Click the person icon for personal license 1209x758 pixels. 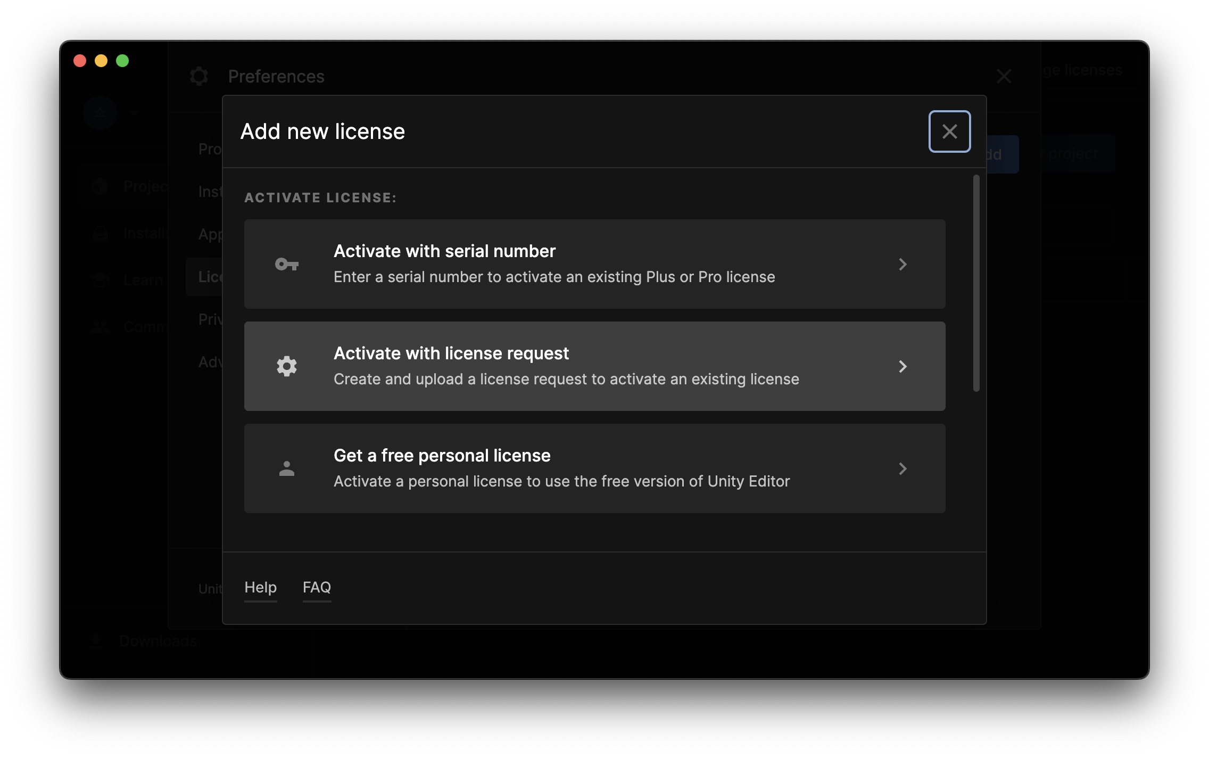pos(286,468)
